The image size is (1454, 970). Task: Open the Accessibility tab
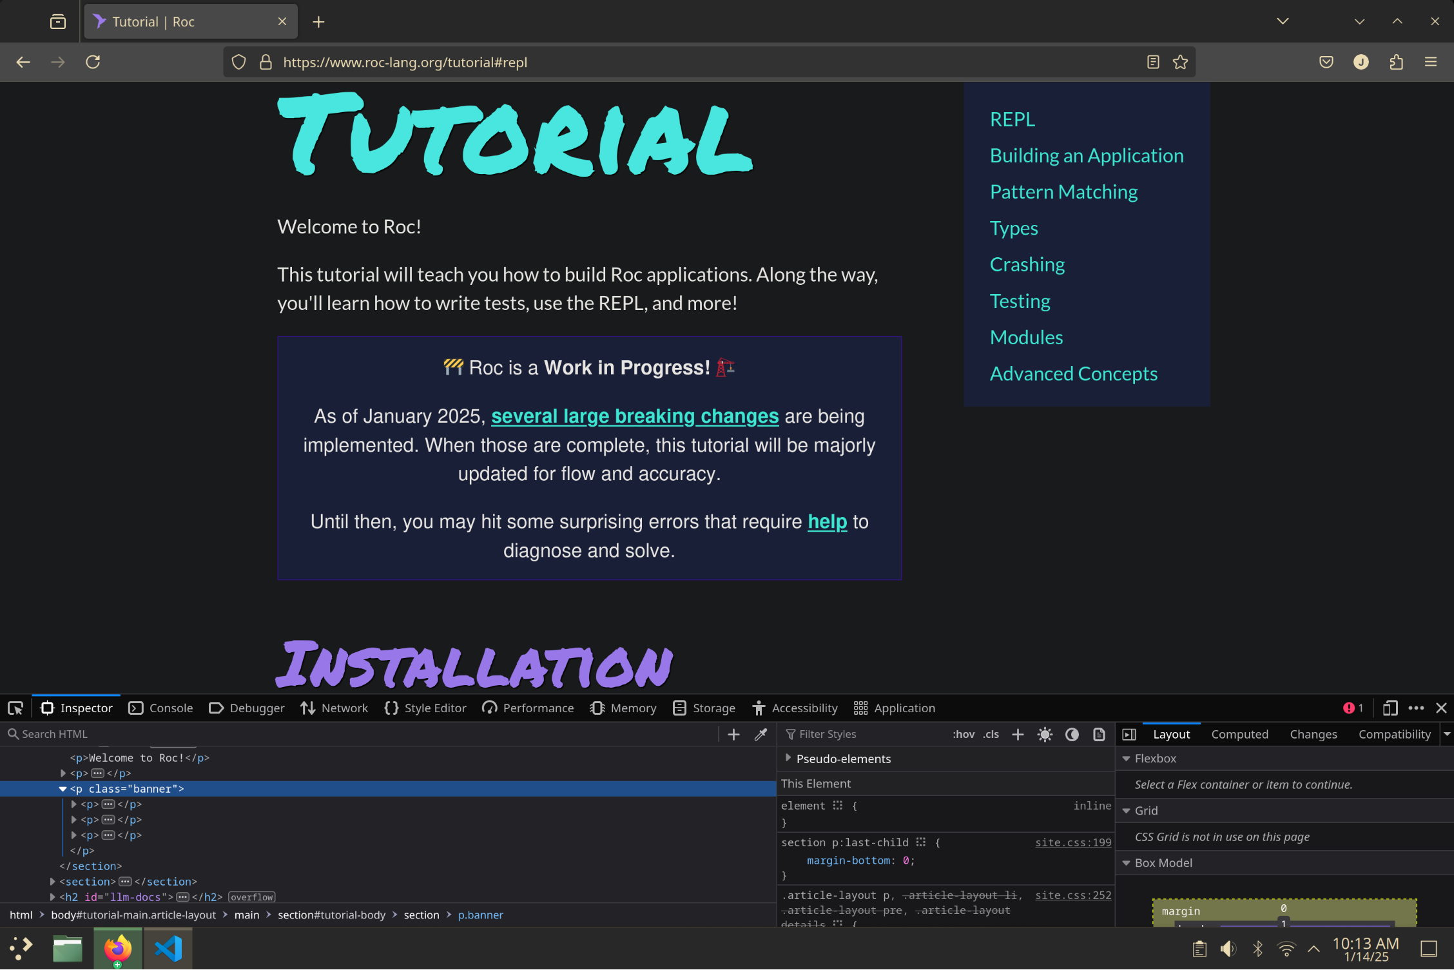pyautogui.click(x=795, y=708)
